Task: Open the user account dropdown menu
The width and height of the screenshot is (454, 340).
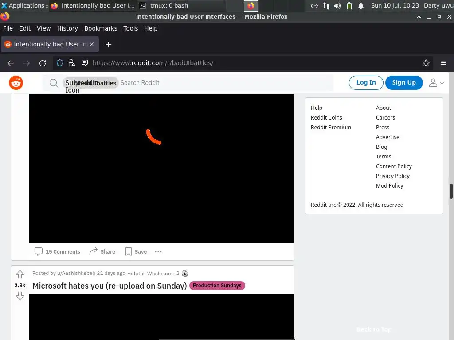Action: click(x=436, y=83)
